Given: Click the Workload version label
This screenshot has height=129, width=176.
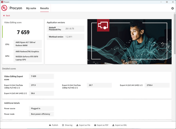Looking at the screenshot, I should (56, 37).
